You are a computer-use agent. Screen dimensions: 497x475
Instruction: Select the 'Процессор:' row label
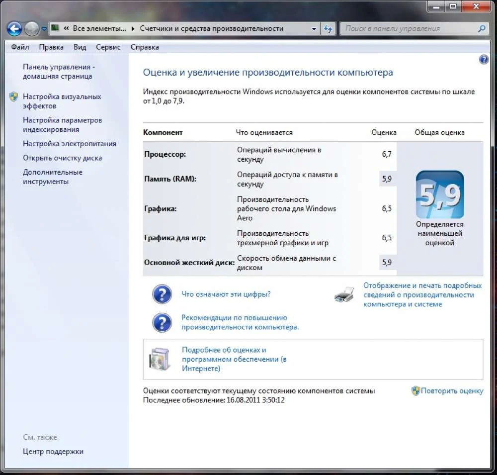pyautogui.click(x=165, y=154)
